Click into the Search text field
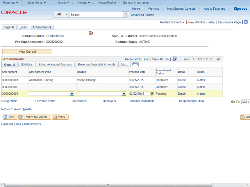Screen dimensions: 250x187 click(x=96, y=14)
